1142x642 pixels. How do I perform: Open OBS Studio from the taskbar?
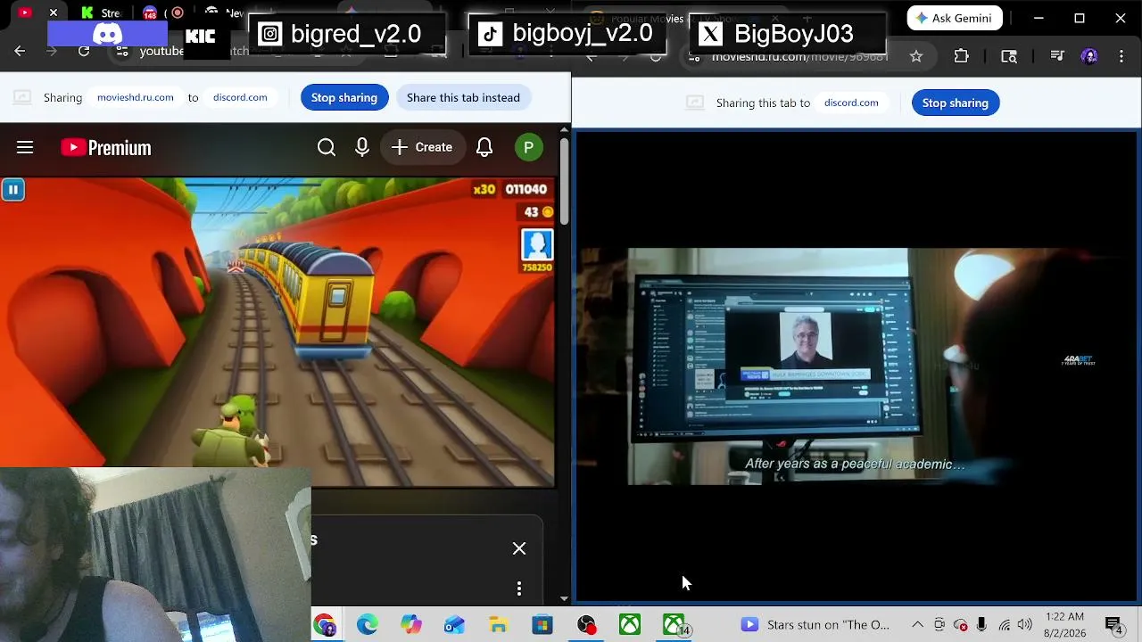586,625
